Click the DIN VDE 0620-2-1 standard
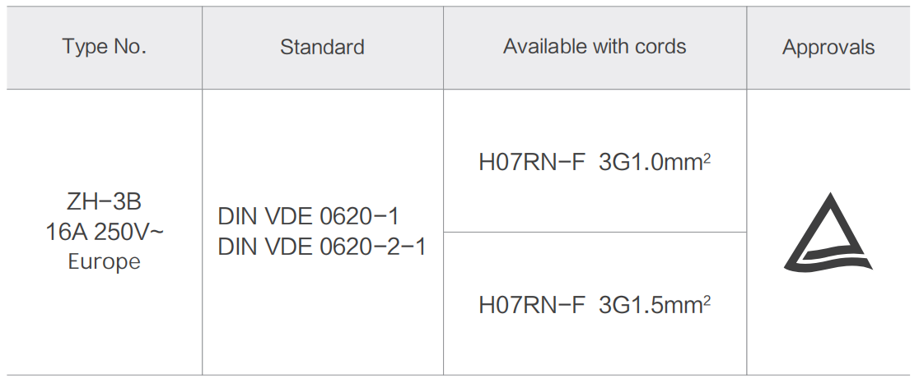919x383 pixels. [322, 247]
